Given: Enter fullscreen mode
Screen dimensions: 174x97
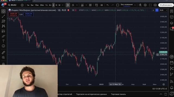Looking at the screenshot, I should (x=150, y=5).
